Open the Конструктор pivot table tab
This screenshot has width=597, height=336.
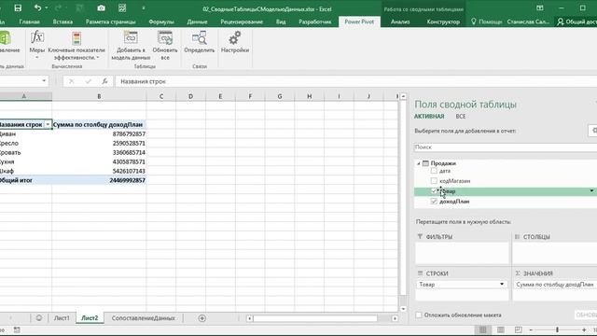(443, 21)
